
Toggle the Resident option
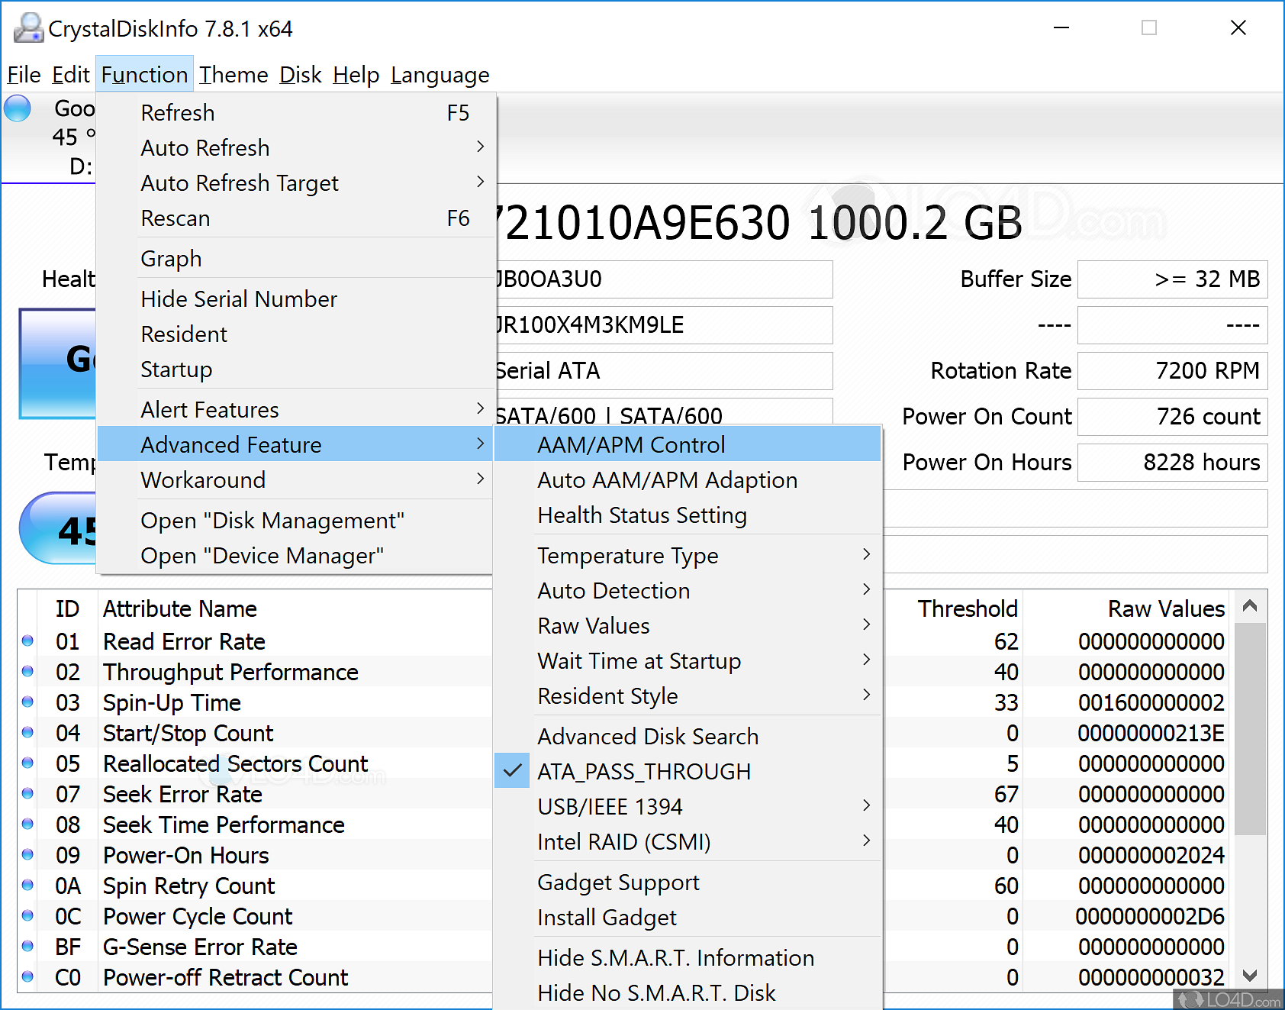tap(183, 334)
